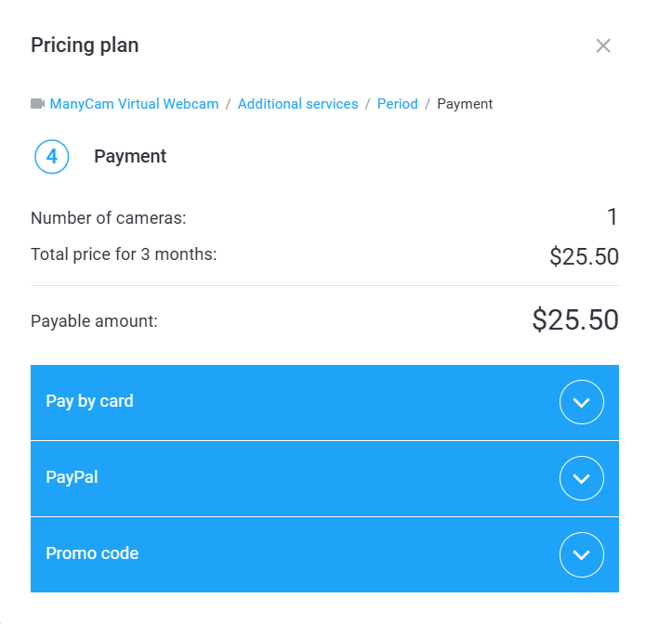The width and height of the screenshot is (646, 624).
Task: Open the Additional services breadcrumb link
Action: [297, 104]
